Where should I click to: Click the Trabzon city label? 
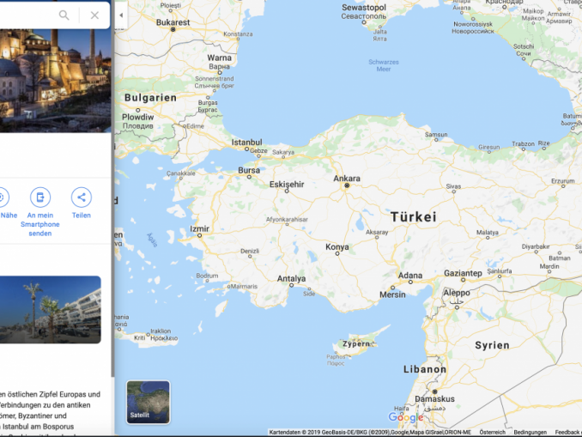click(x=524, y=143)
